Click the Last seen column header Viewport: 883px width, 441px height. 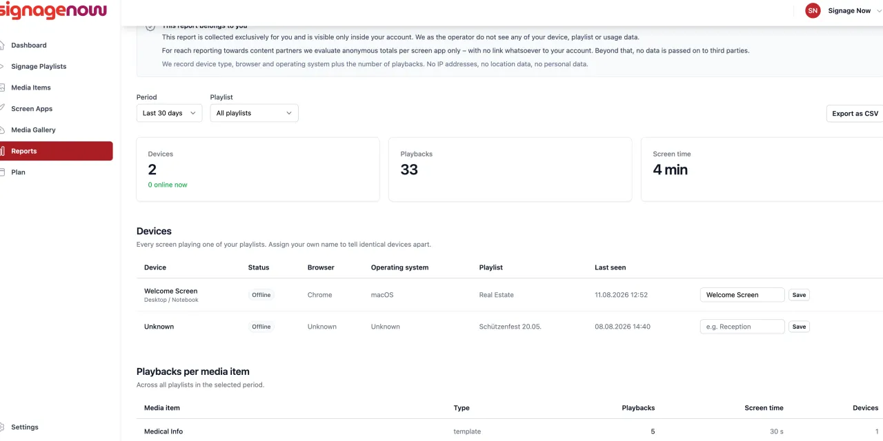click(611, 267)
